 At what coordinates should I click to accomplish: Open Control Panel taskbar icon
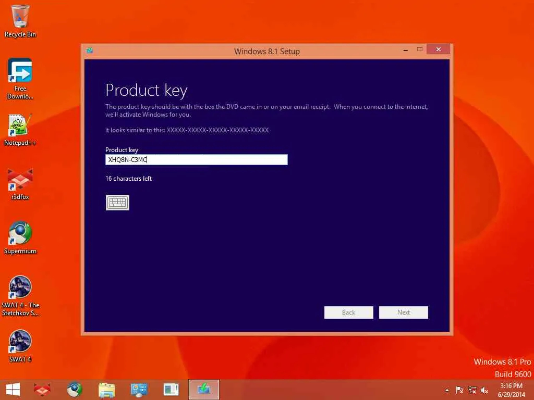tap(139, 390)
